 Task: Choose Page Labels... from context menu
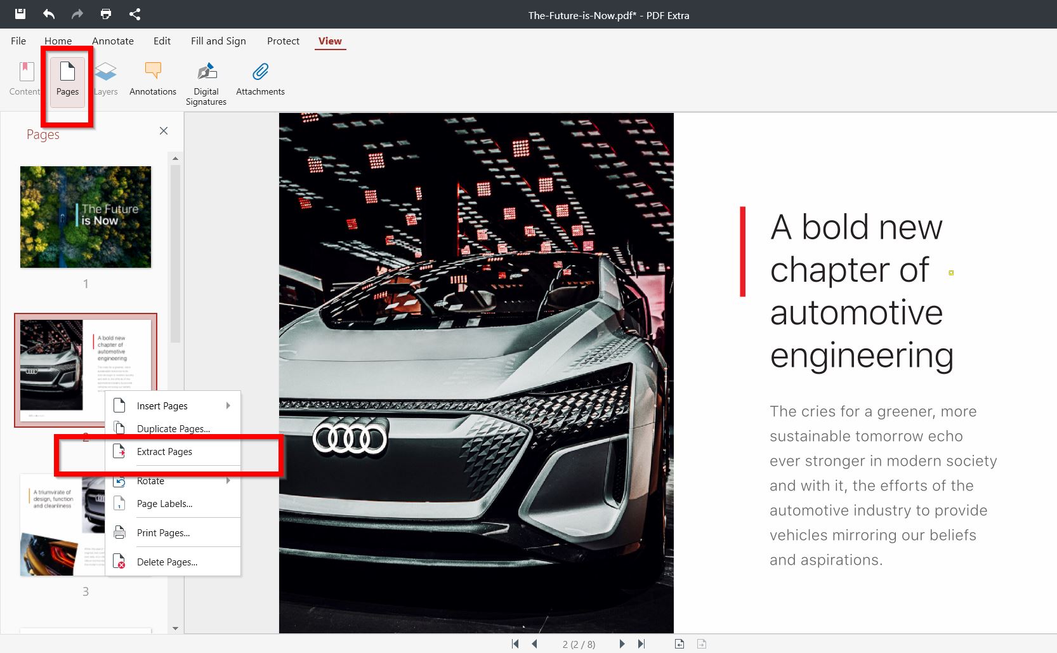point(173,503)
